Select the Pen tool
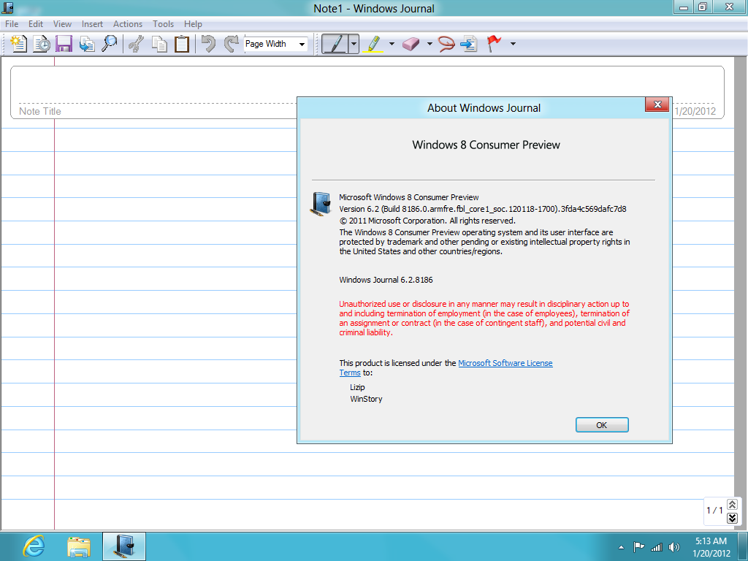748x561 pixels. click(335, 44)
